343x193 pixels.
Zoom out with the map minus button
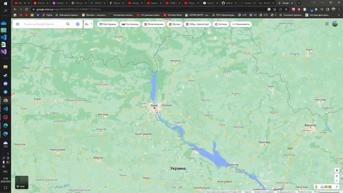point(337,181)
